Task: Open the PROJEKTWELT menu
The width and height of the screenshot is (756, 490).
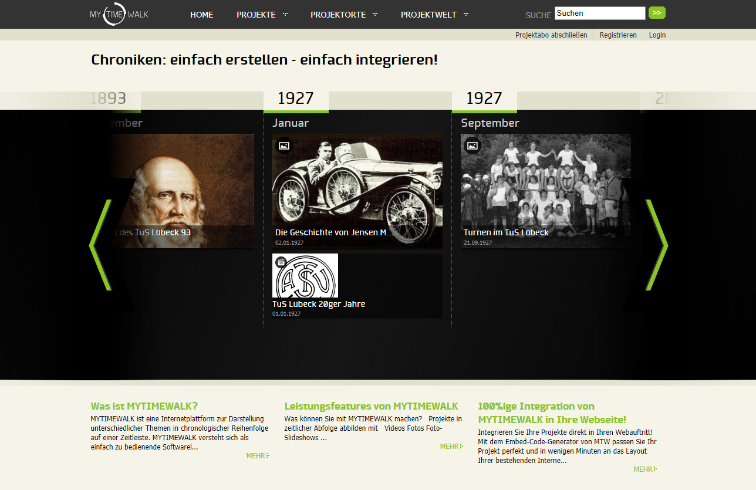Action: click(428, 15)
